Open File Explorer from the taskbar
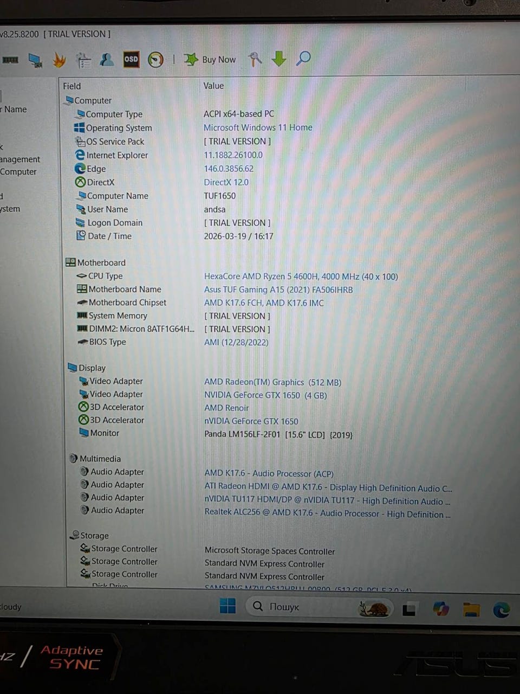This screenshot has width=520, height=694. tap(471, 609)
